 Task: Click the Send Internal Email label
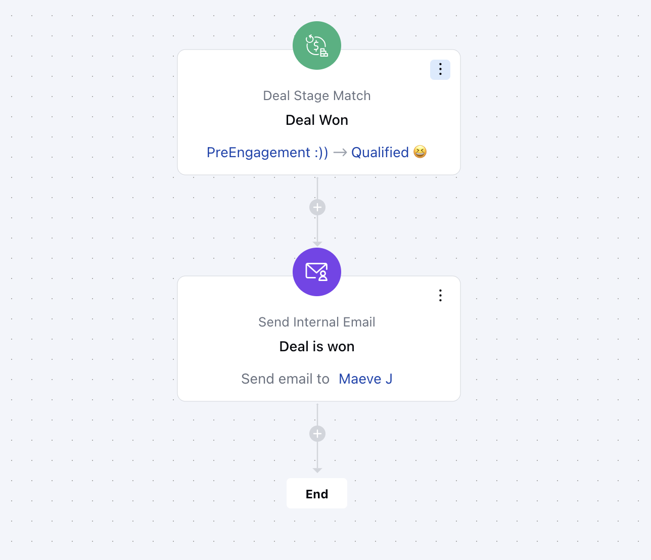(x=317, y=322)
